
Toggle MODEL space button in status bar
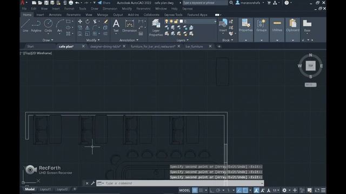(x=184, y=190)
